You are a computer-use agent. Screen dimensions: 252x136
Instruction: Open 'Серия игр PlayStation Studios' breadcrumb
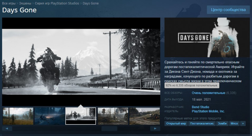(57, 3)
